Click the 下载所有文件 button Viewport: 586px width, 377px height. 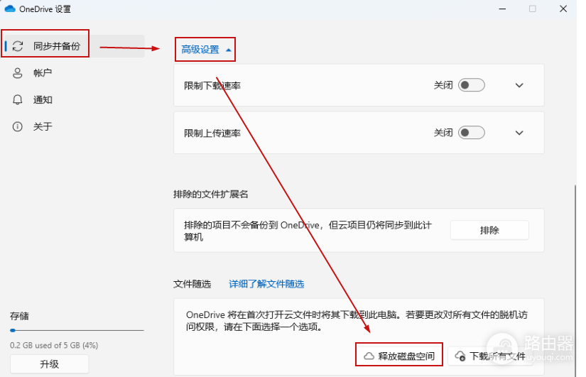490,356
